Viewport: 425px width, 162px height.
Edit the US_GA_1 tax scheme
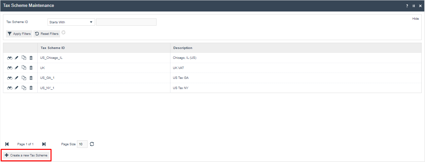click(17, 78)
